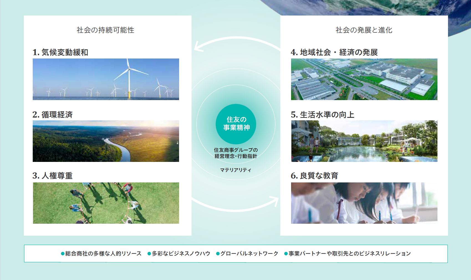Click the label マテリアリティ

click(236, 170)
